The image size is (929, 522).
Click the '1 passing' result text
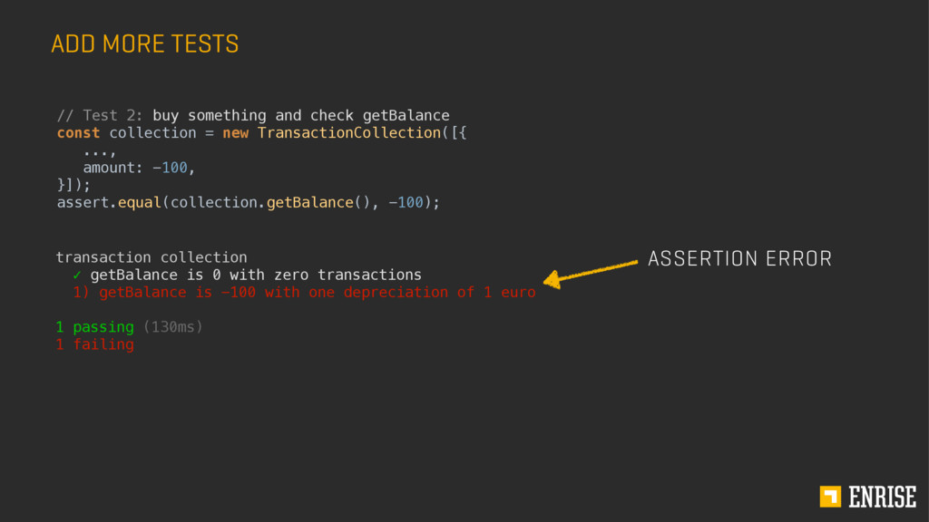point(94,326)
